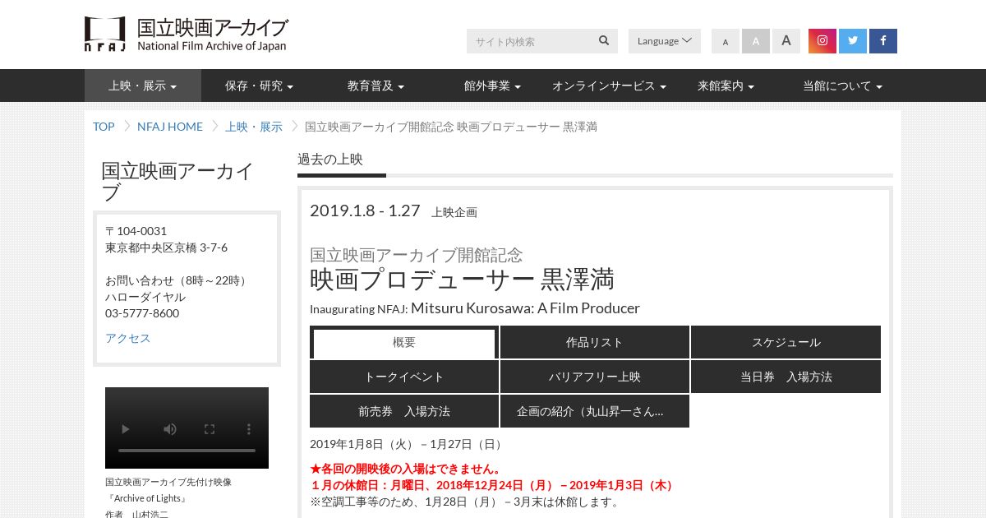Select the 作品リスト tab
Screen dimensions: 986x518
pos(595,343)
